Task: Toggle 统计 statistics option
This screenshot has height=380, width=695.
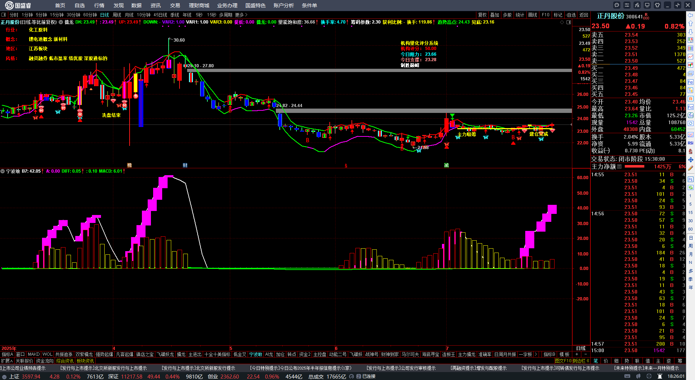Action: coord(520,15)
